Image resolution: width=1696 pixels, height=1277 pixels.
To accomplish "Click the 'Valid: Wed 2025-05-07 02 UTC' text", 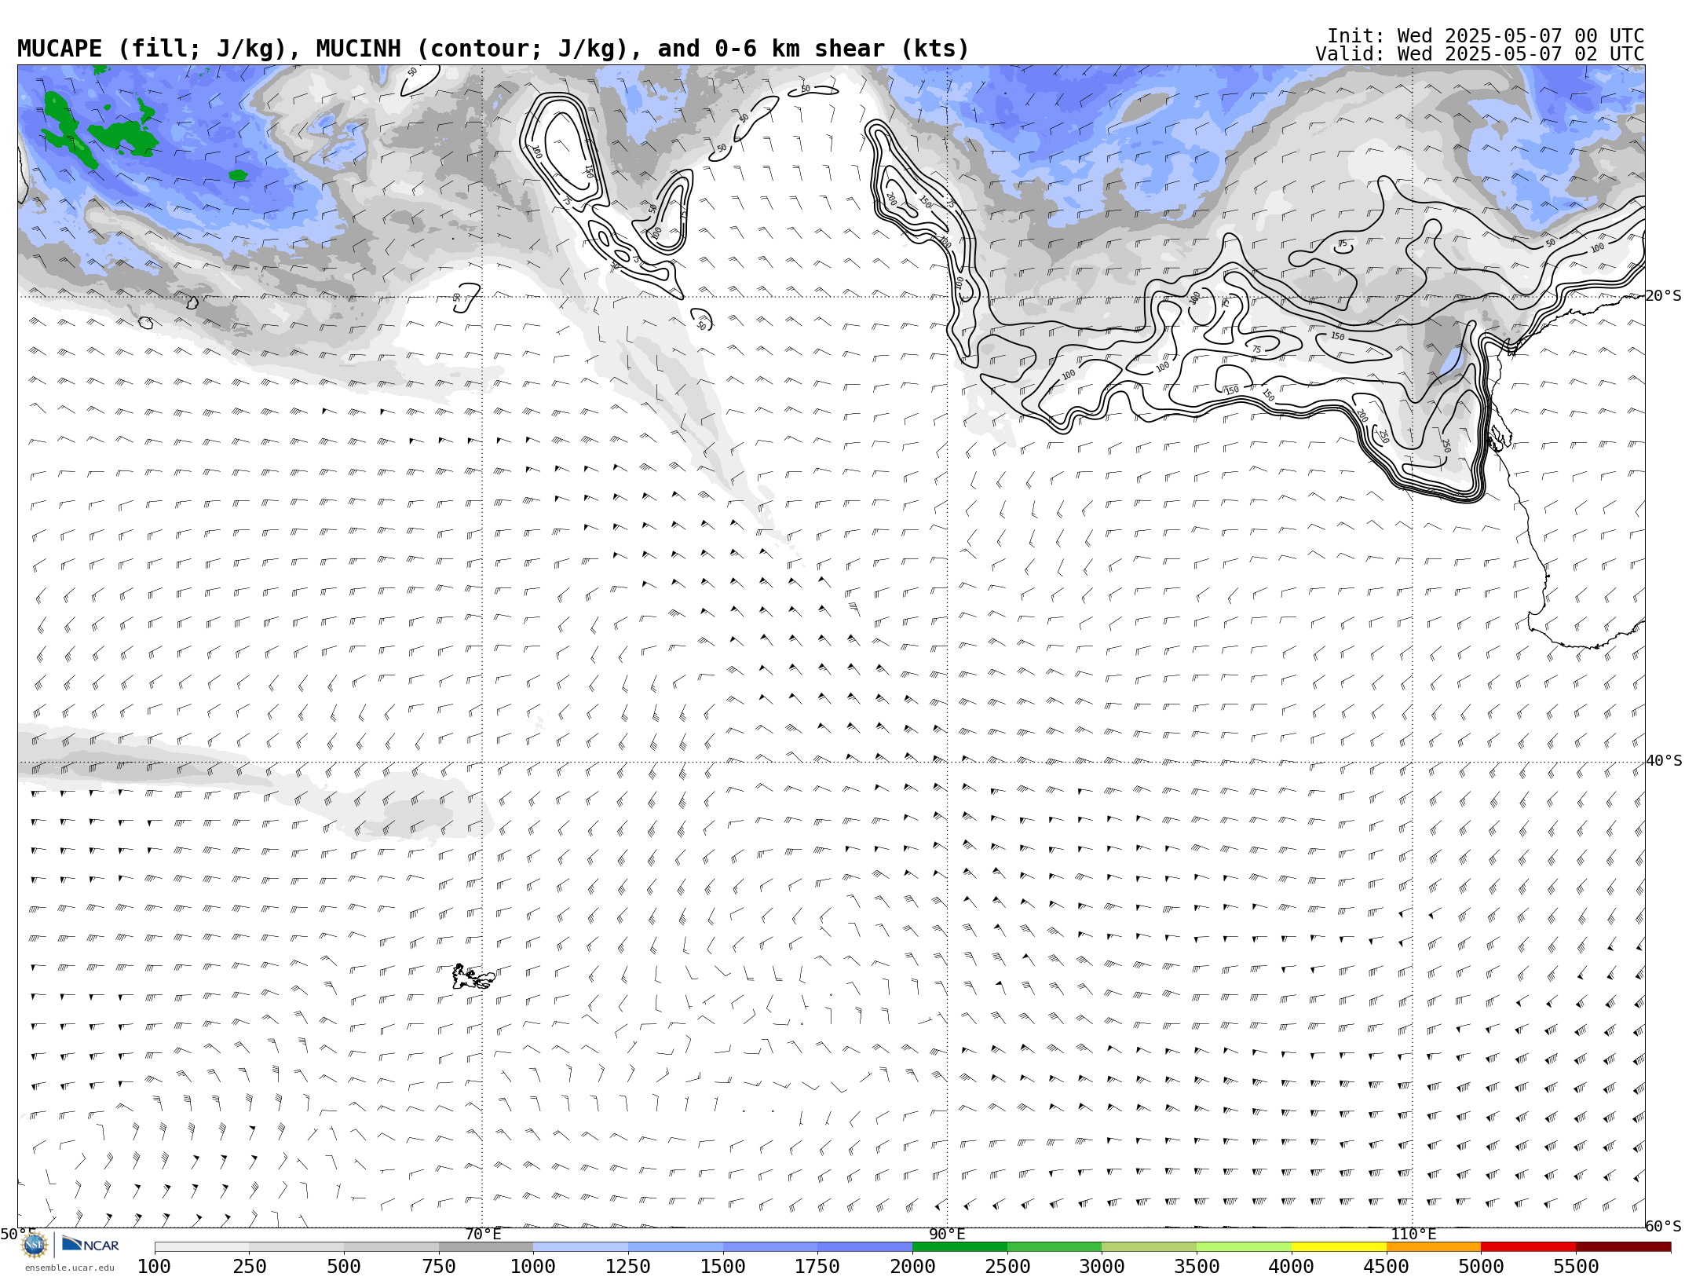I will point(1480,54).
